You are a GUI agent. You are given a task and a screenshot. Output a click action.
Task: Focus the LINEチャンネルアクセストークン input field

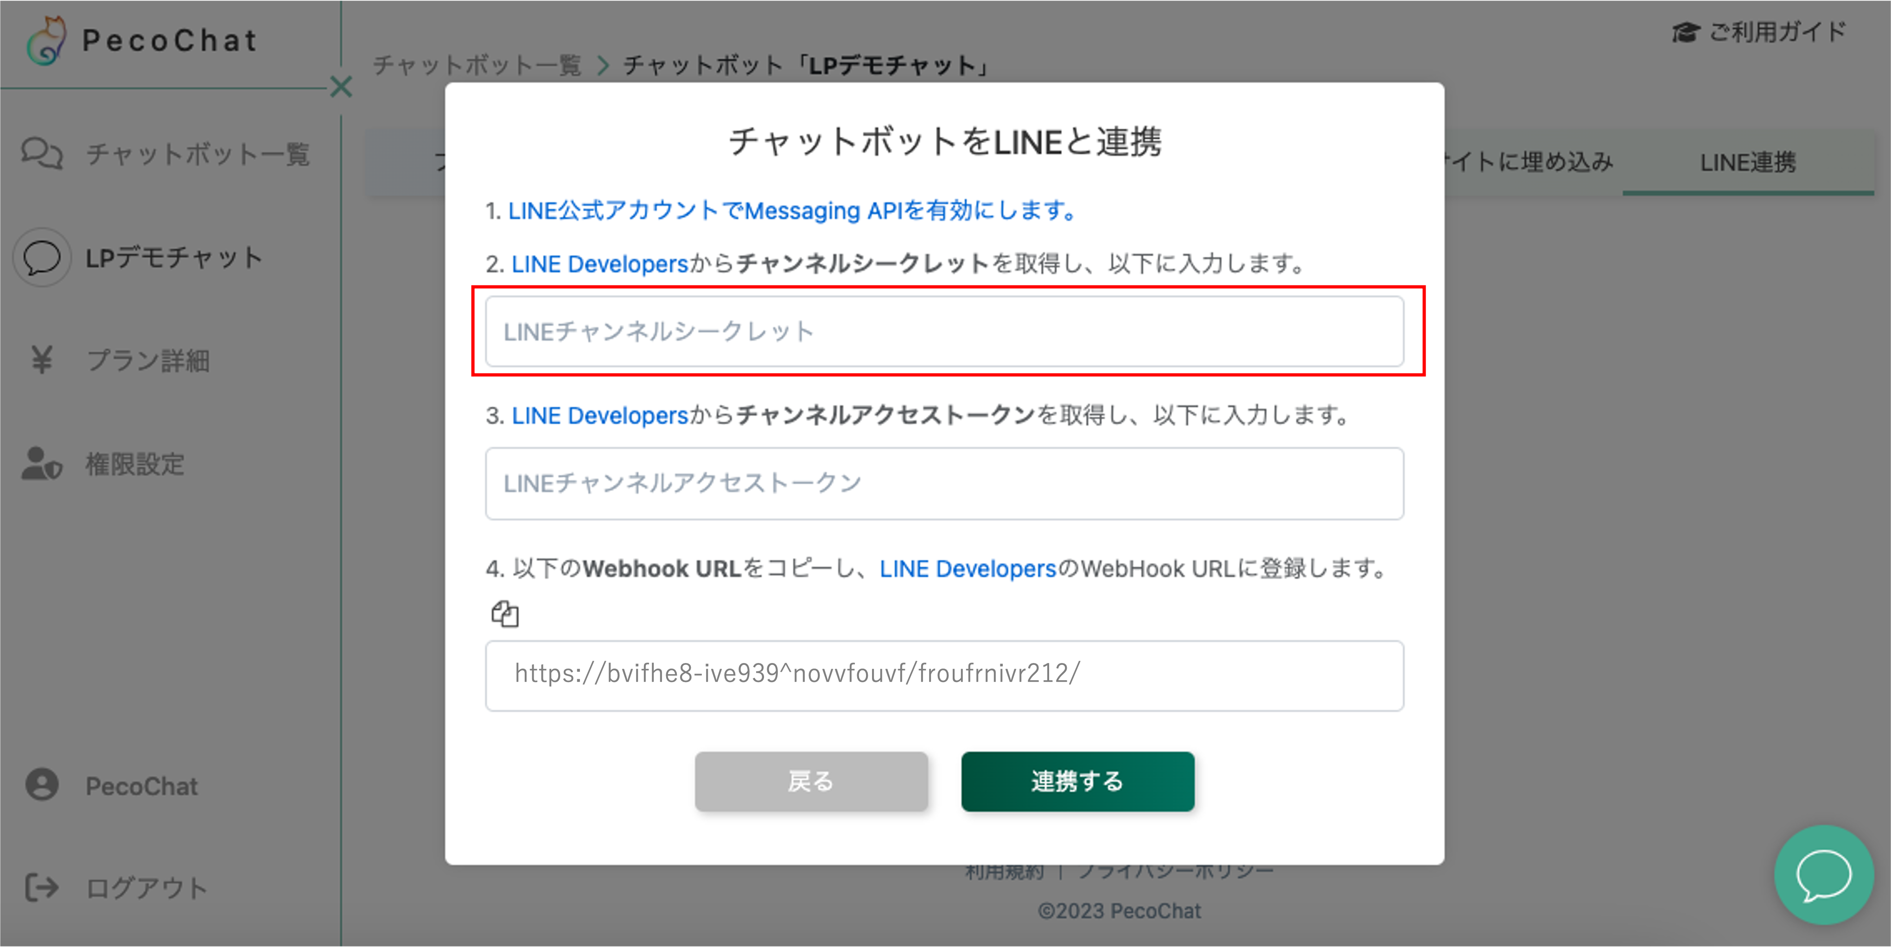944,483
